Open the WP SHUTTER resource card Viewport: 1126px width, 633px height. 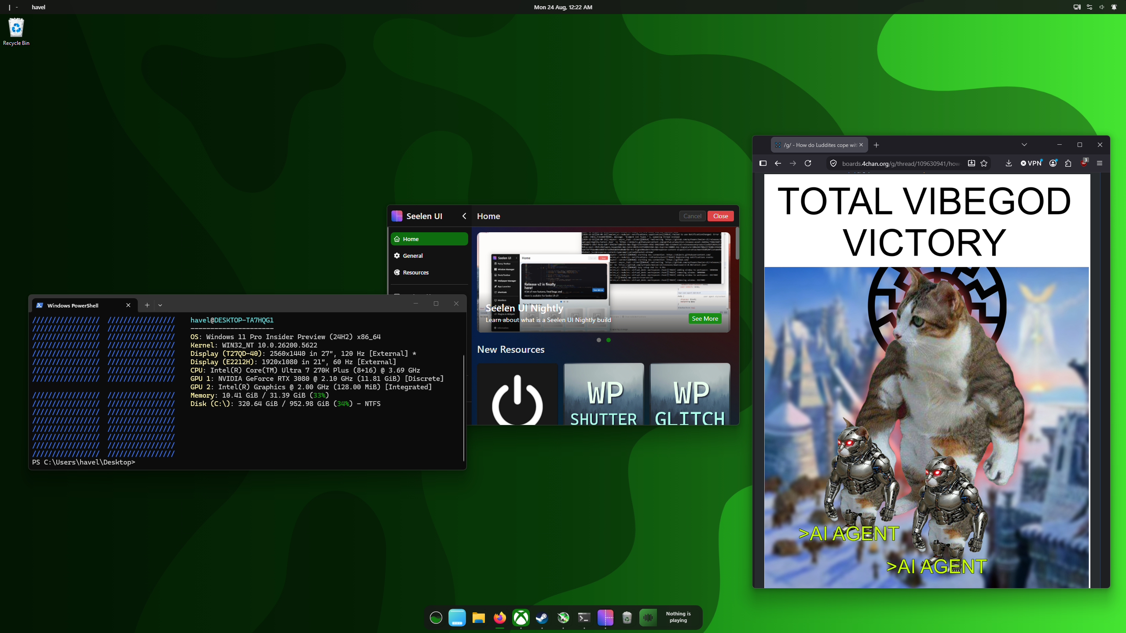(603, 394)
